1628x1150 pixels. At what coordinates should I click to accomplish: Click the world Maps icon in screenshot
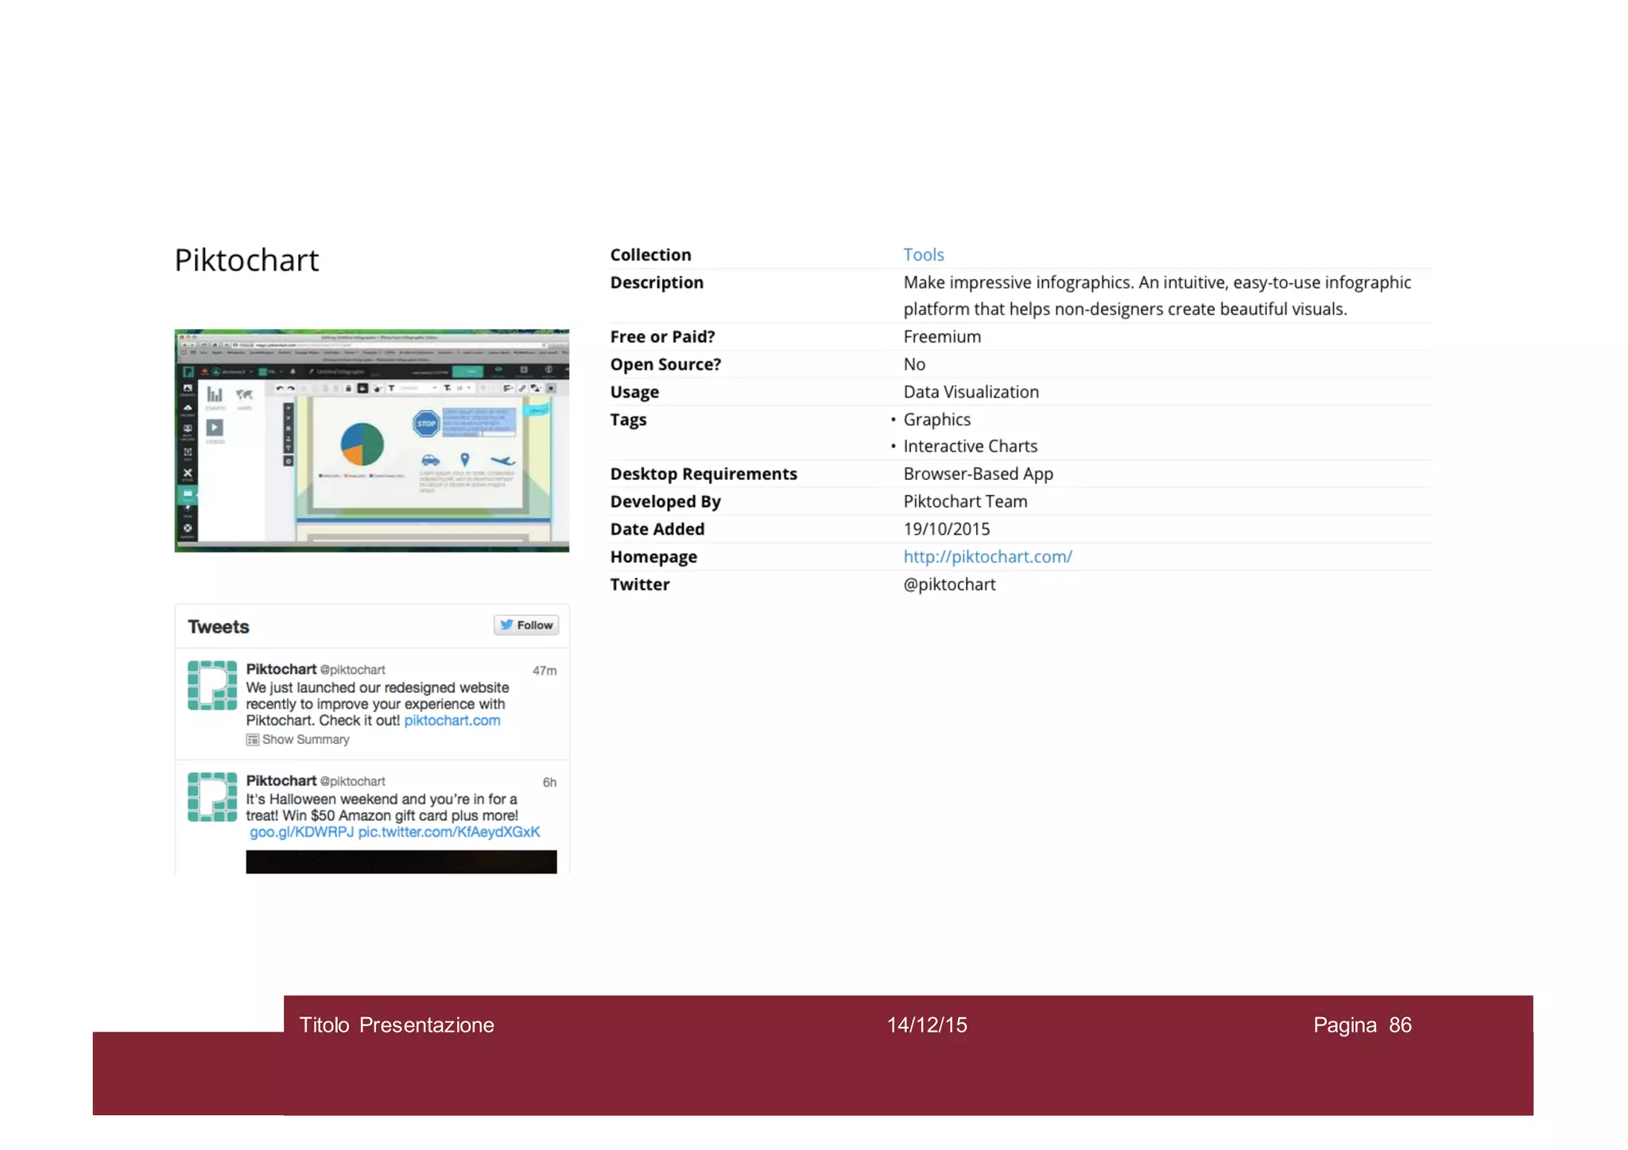(244, 394)
